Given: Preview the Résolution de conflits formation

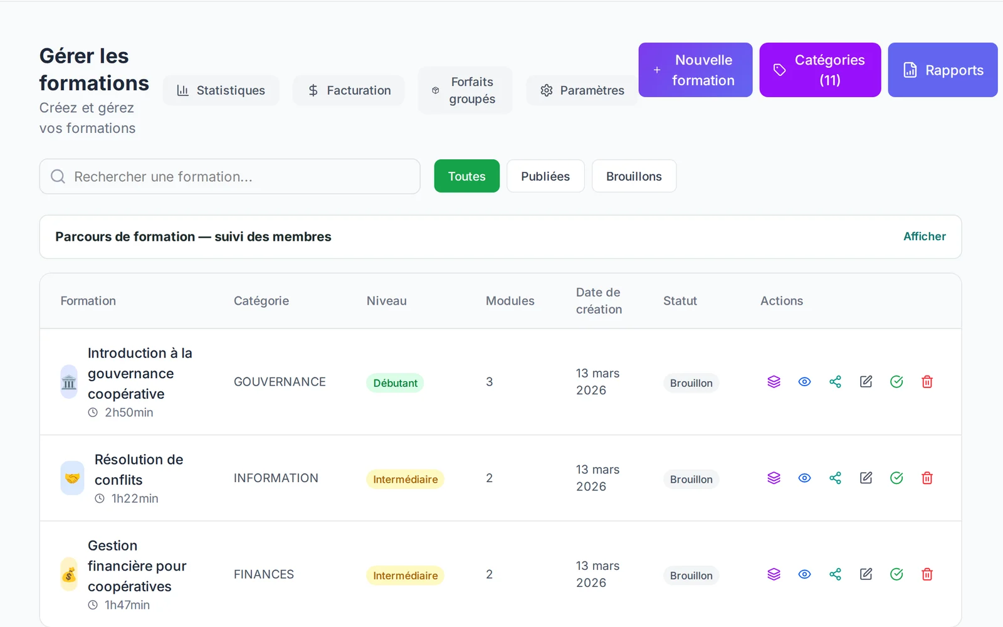Looking at the screenshot, I should pyautogui.click(x=804, y=478).
